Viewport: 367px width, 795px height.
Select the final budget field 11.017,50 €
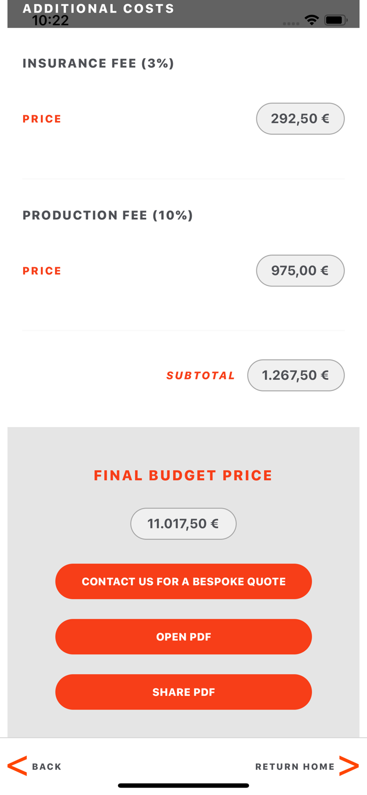(183, 524)
